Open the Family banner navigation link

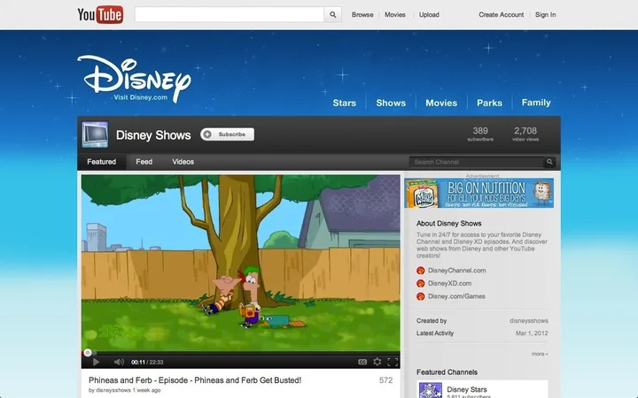(x=536, y=103)
